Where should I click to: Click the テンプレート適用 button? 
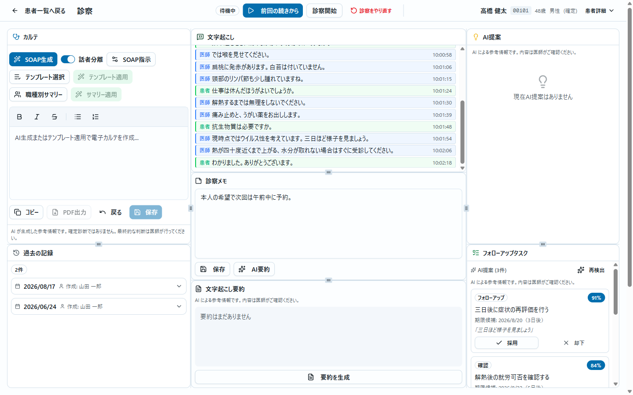coord(103,77)
